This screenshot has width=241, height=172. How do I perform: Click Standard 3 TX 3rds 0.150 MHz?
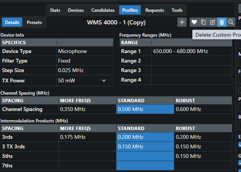pyautogui.click(x=145, y=146)
